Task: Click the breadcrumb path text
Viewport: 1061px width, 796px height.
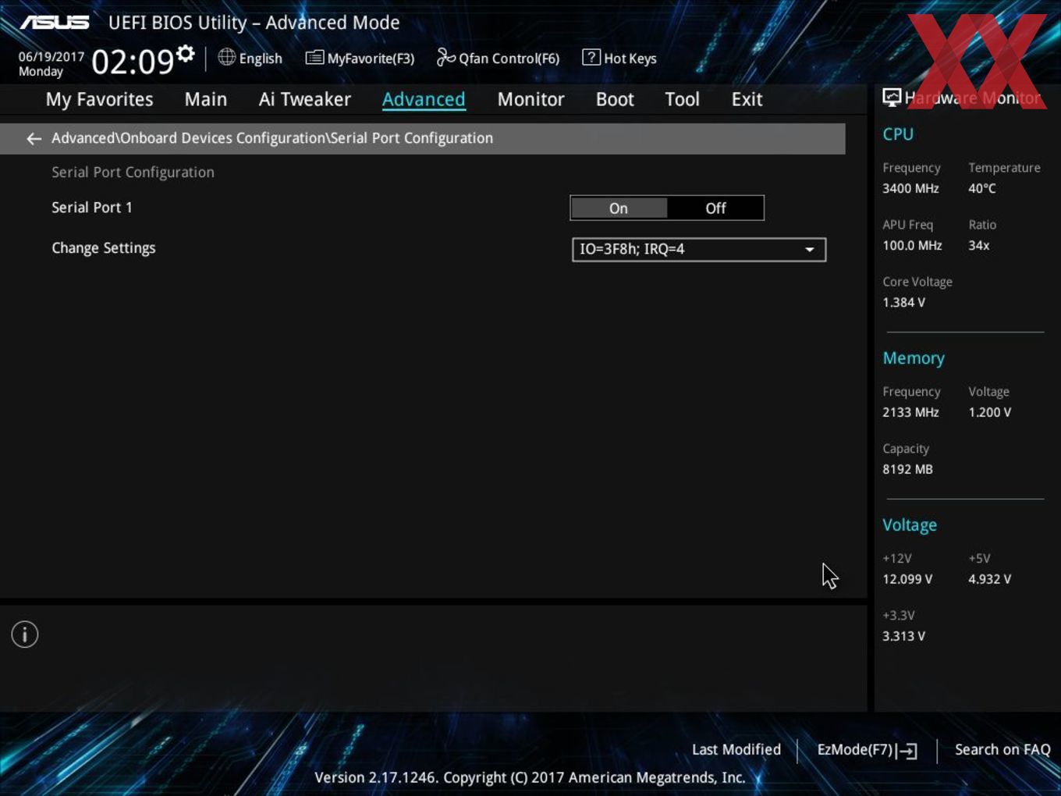Action: pos(272,138)
